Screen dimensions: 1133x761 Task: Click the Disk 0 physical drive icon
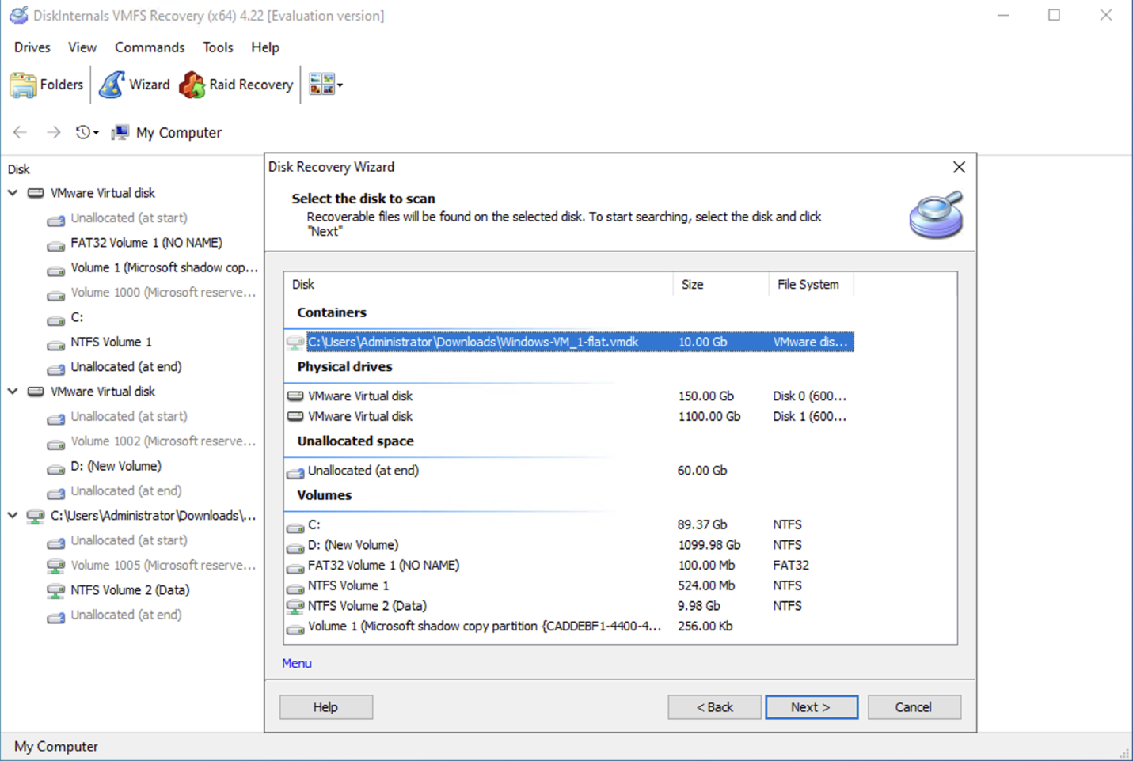click(295, 396)
